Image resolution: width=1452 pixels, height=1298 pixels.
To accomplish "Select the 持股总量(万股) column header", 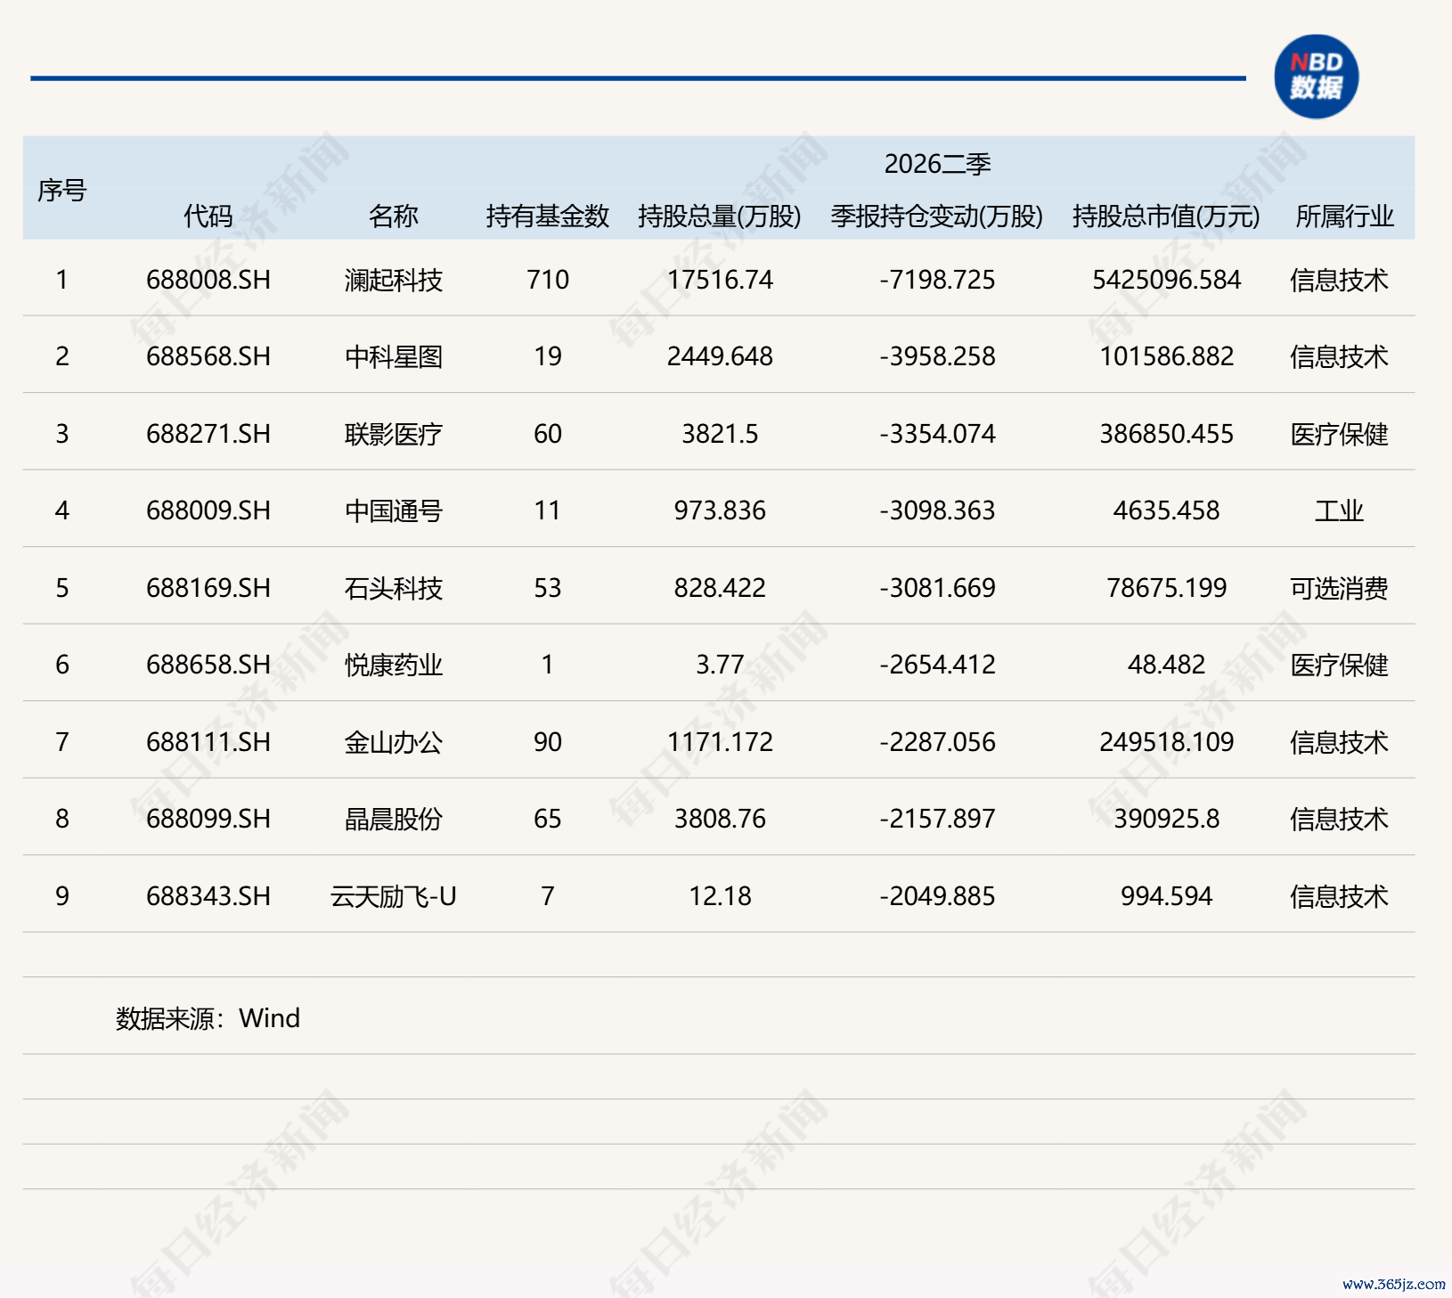I will click(720, 216).
